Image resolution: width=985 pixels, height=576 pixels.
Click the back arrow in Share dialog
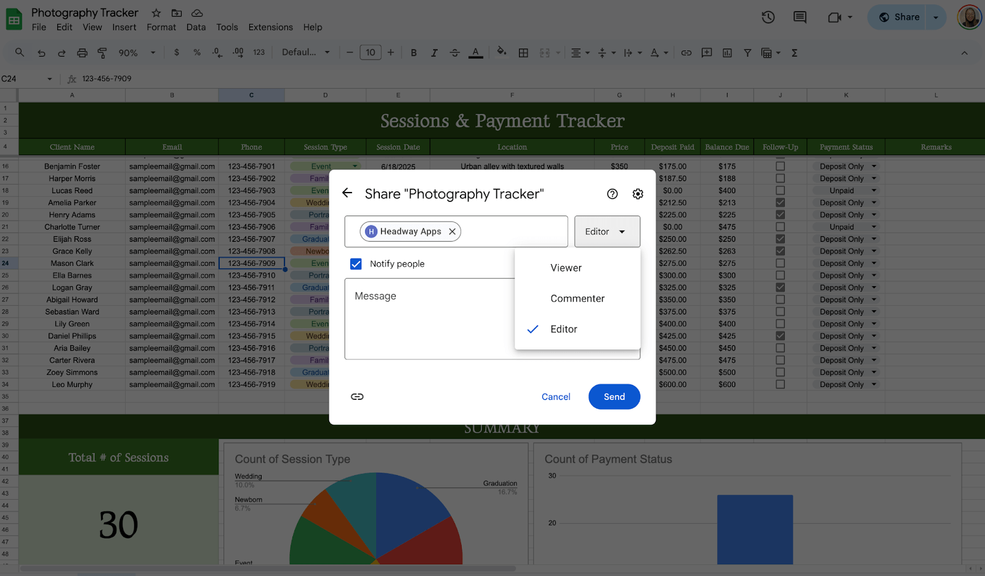[347, 193]
